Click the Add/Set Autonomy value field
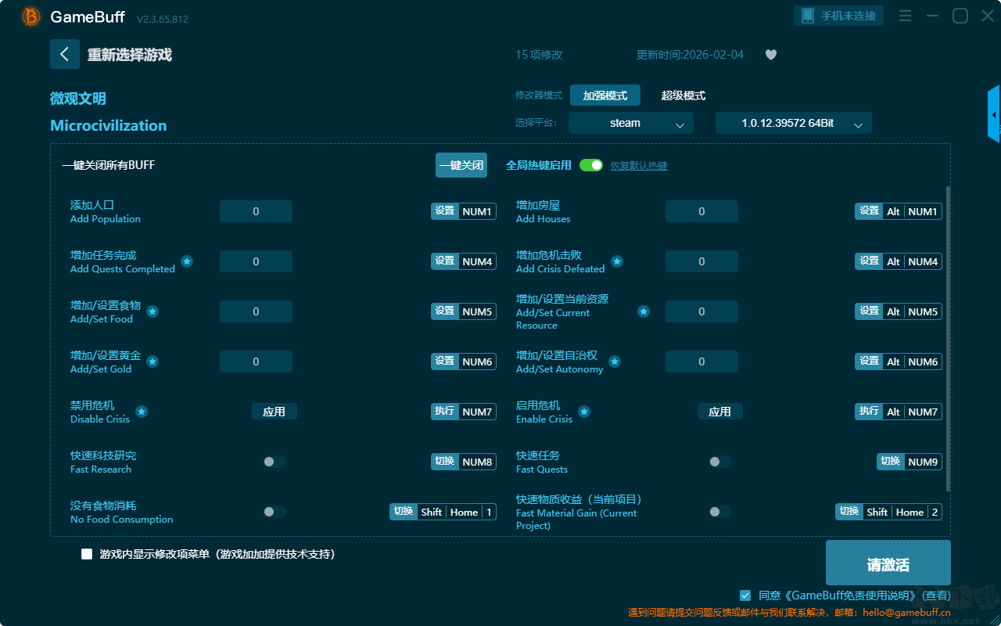The height and width of the screenshot is (626, 1001). point(701,362)
